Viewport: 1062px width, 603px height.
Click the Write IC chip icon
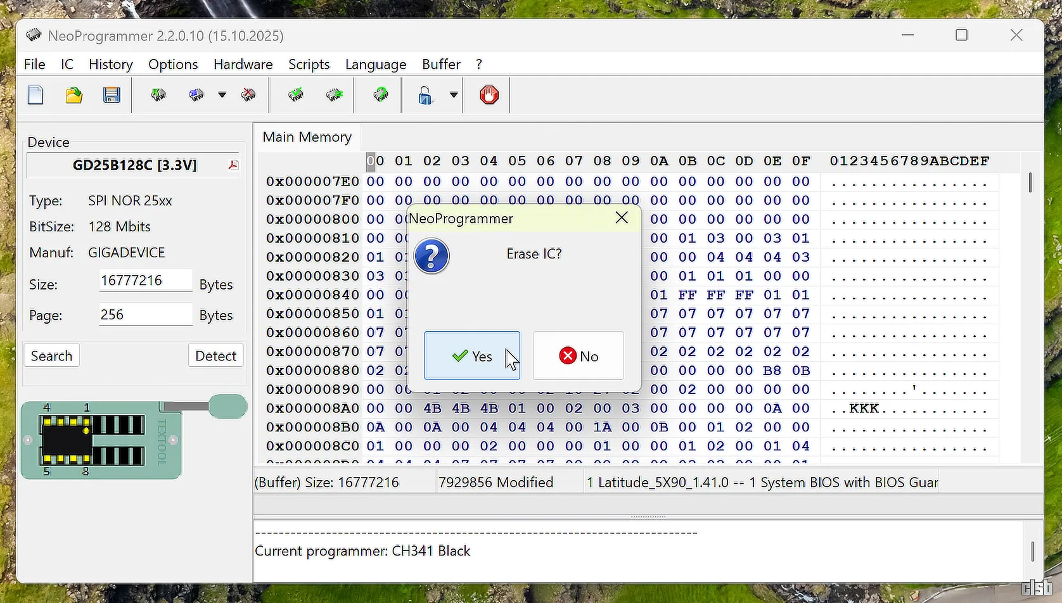pos(196,96)
